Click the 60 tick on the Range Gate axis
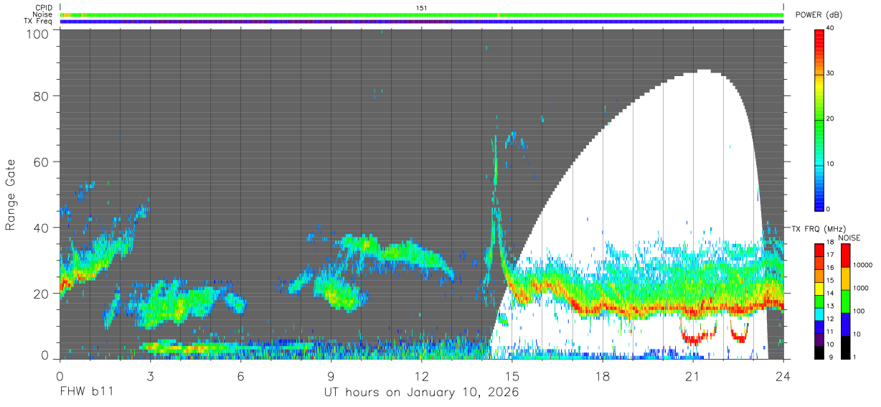This screenshot has width=881, height=407. [40, 162]
